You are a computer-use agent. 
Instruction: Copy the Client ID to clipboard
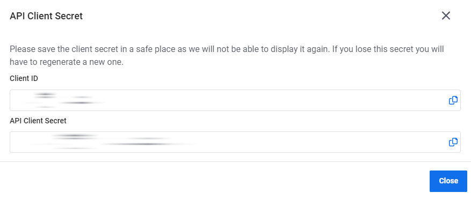tap(453, 100)
